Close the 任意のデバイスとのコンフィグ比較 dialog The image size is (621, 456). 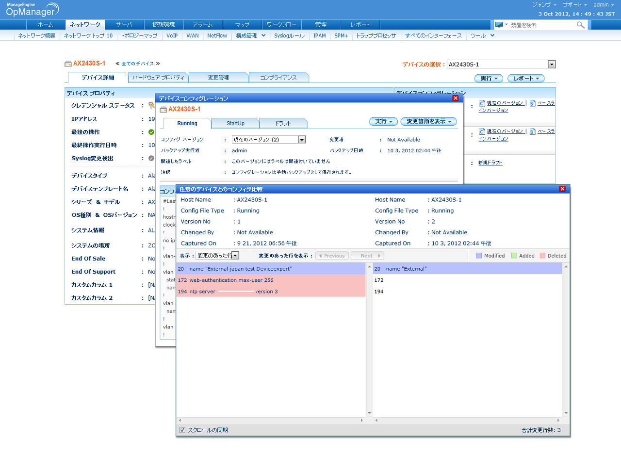[562, 189]
